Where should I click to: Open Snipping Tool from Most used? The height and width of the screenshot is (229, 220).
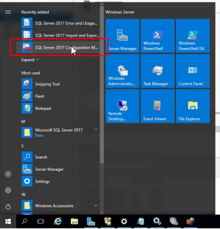click(x=58, y=84)
